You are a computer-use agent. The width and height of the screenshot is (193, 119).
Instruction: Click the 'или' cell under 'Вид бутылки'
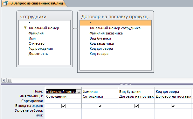click(x=136, y=115)
